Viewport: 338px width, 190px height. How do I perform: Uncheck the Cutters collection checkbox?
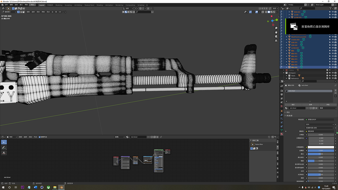(327, 70)
